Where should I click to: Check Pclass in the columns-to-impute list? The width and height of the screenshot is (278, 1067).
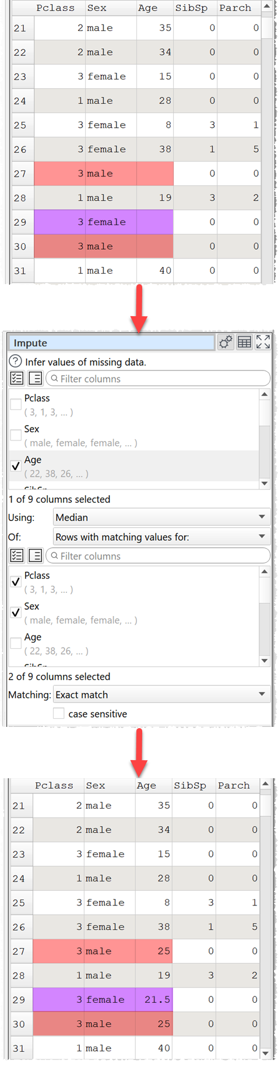coord(16,405)
